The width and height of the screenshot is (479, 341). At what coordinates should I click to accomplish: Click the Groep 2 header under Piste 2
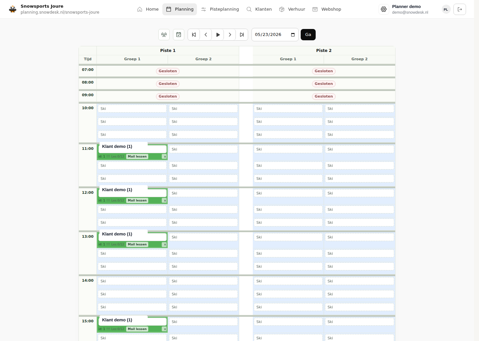click(360, 59)
